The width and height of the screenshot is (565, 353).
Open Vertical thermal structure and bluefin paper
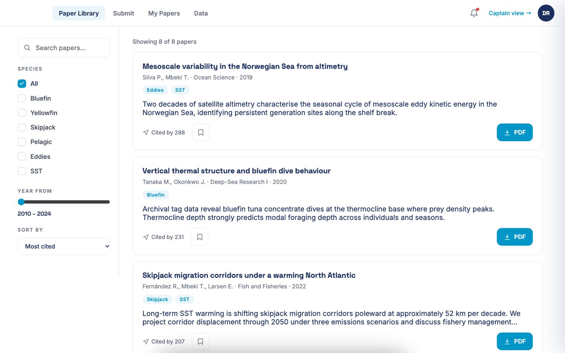pyautogui.click(x=236, y=171)
